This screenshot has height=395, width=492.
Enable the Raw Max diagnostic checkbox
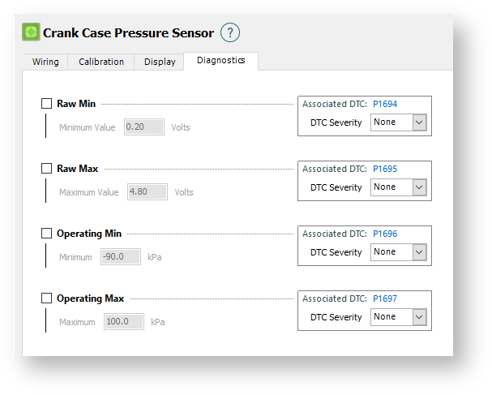click(46, 169)
